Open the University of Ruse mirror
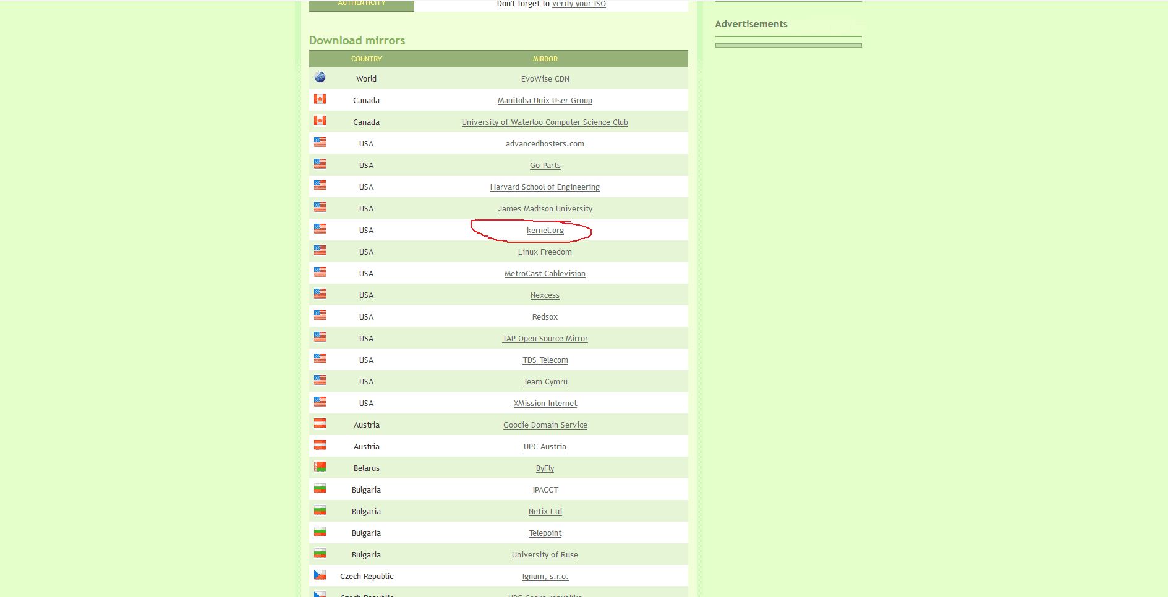The image size is (1168, 597). point(545,554)
